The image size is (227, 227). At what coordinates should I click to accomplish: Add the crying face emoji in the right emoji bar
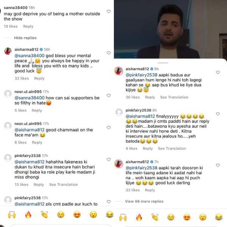171,217
